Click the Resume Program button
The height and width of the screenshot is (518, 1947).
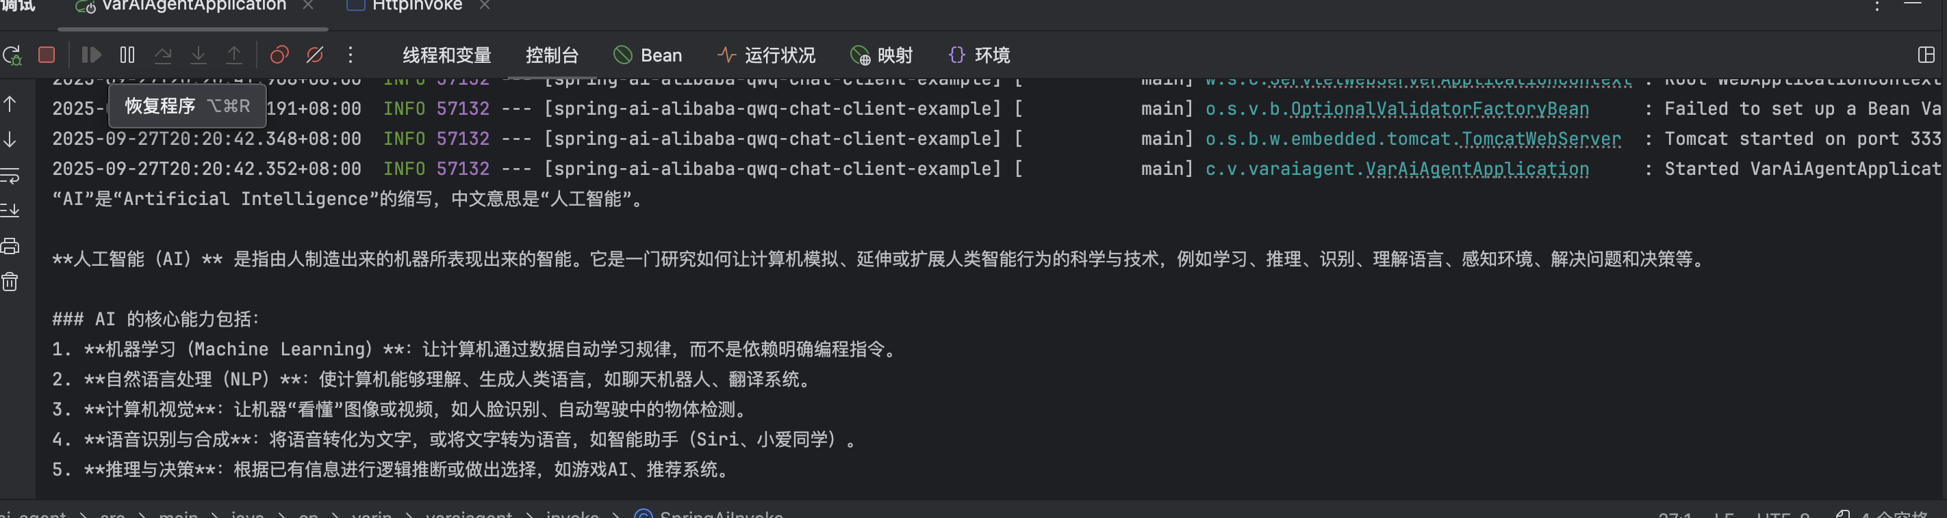92,55
